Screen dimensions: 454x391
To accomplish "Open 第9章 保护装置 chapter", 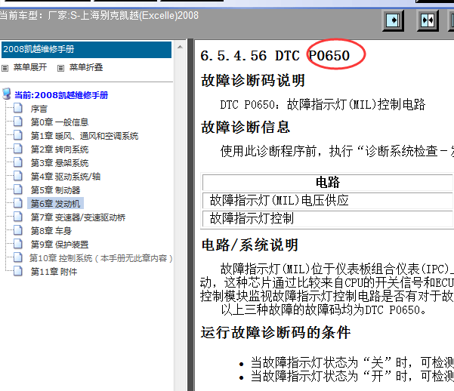I will click(x=60, y=245).
